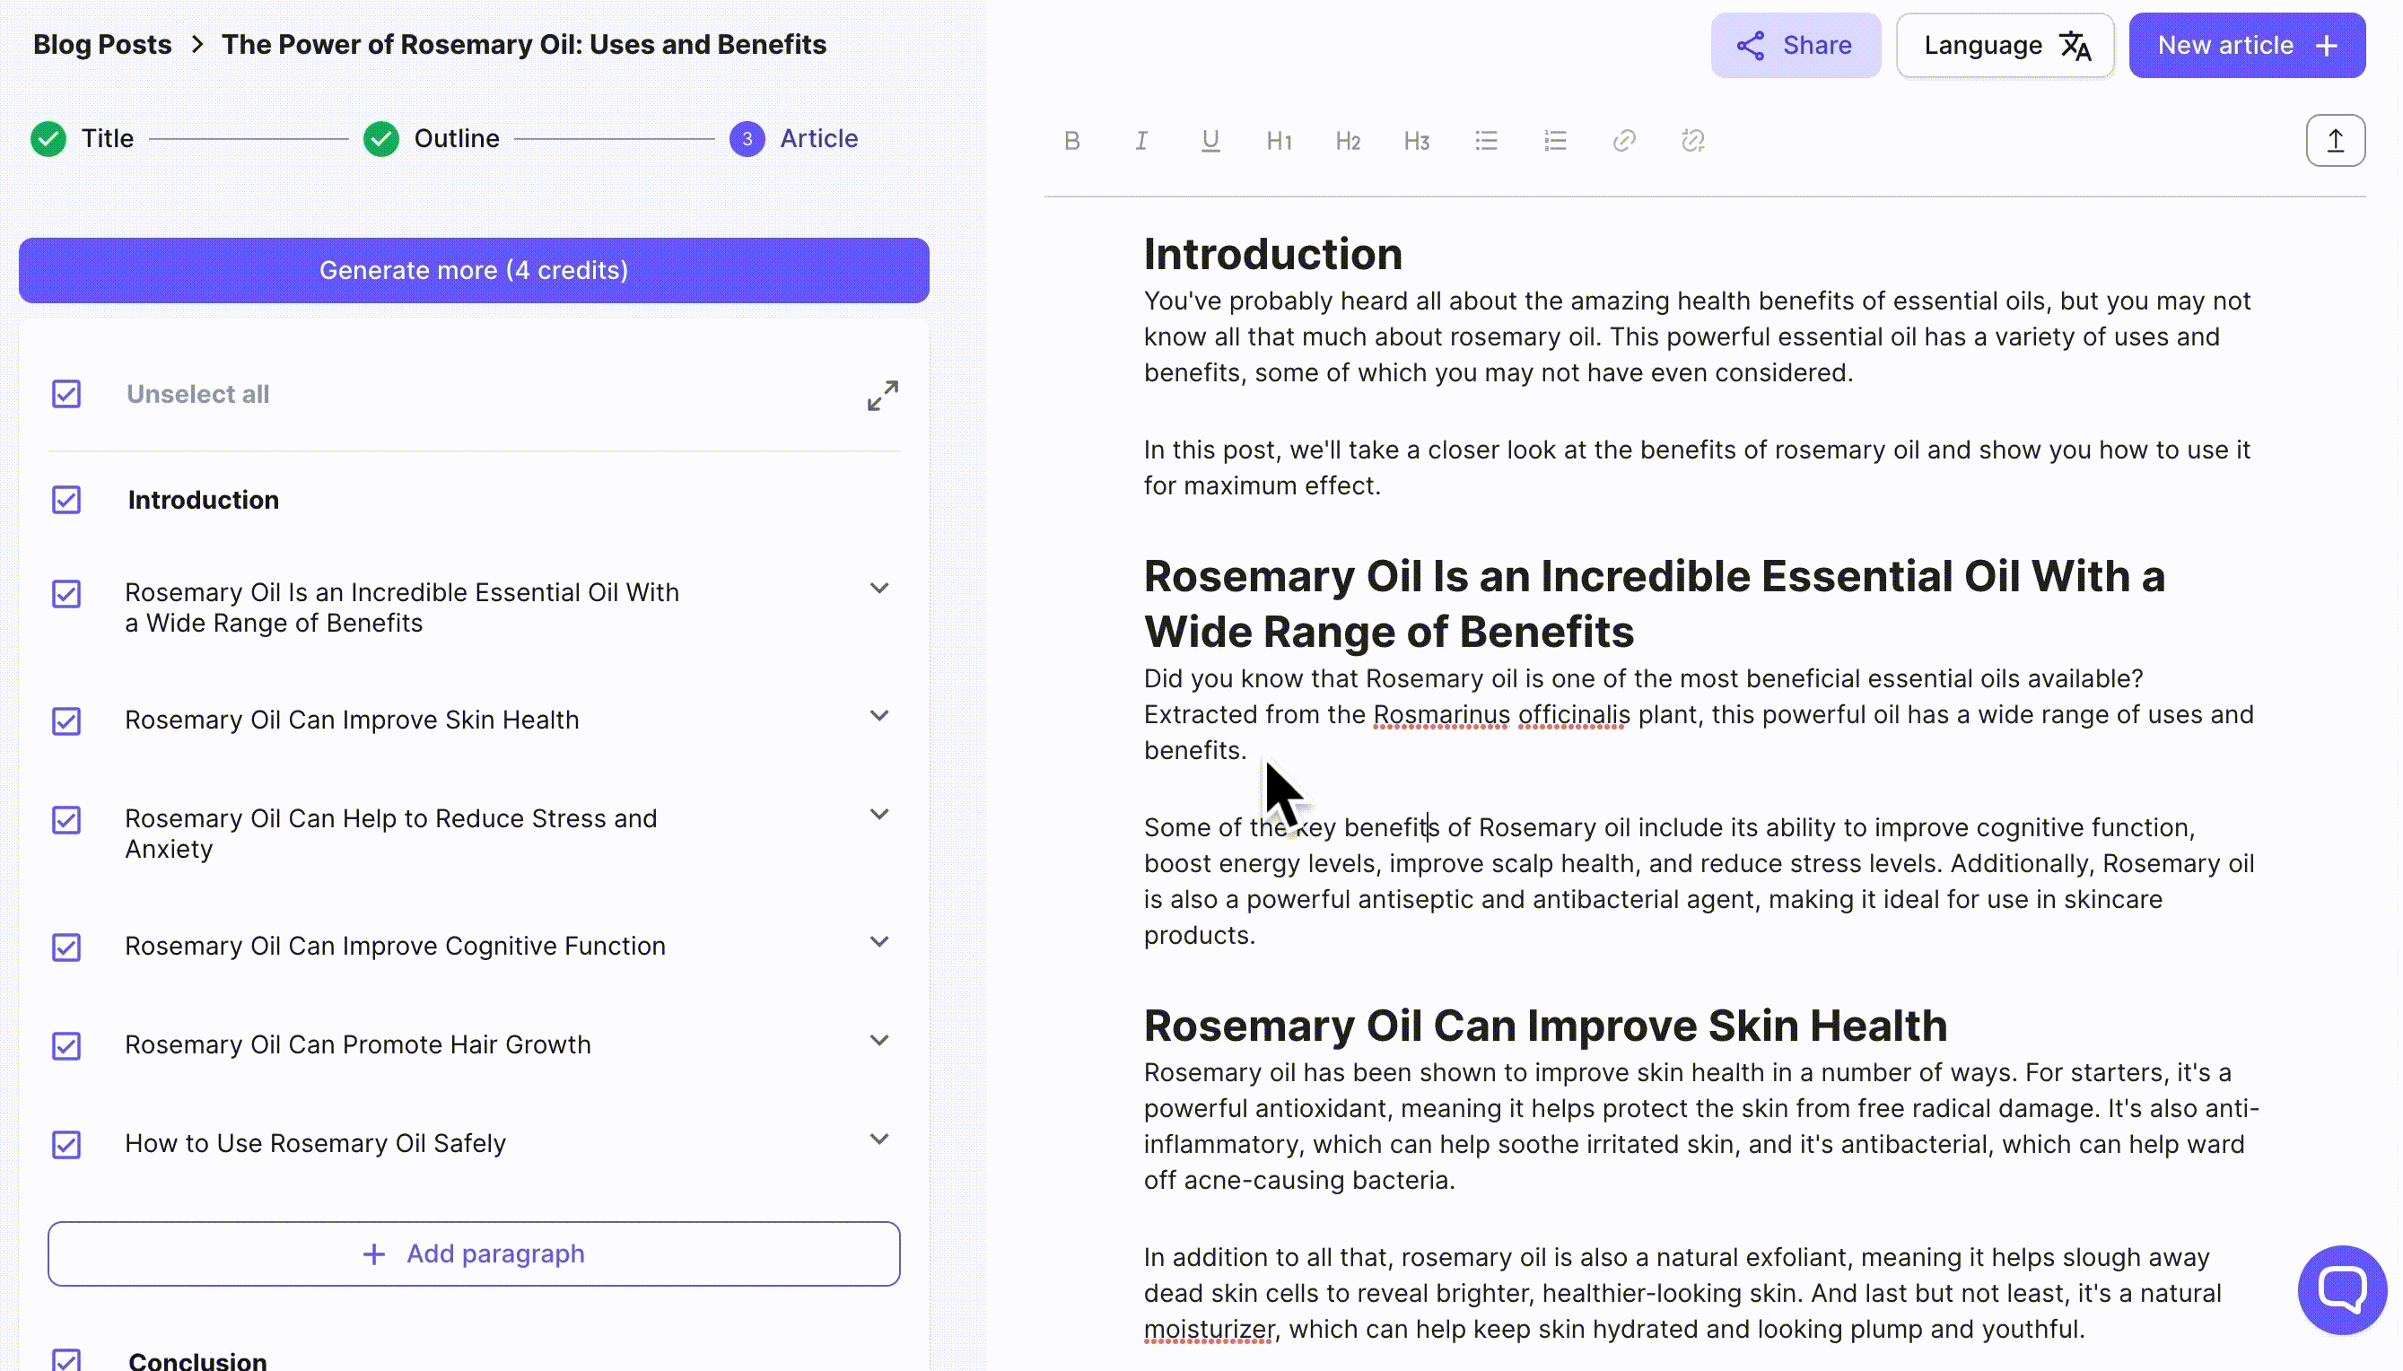
Task: Insert a hyperlink
Action: click(x=1623, y=139)
